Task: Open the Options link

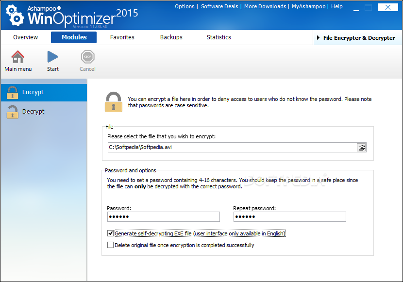Action: 185,6
